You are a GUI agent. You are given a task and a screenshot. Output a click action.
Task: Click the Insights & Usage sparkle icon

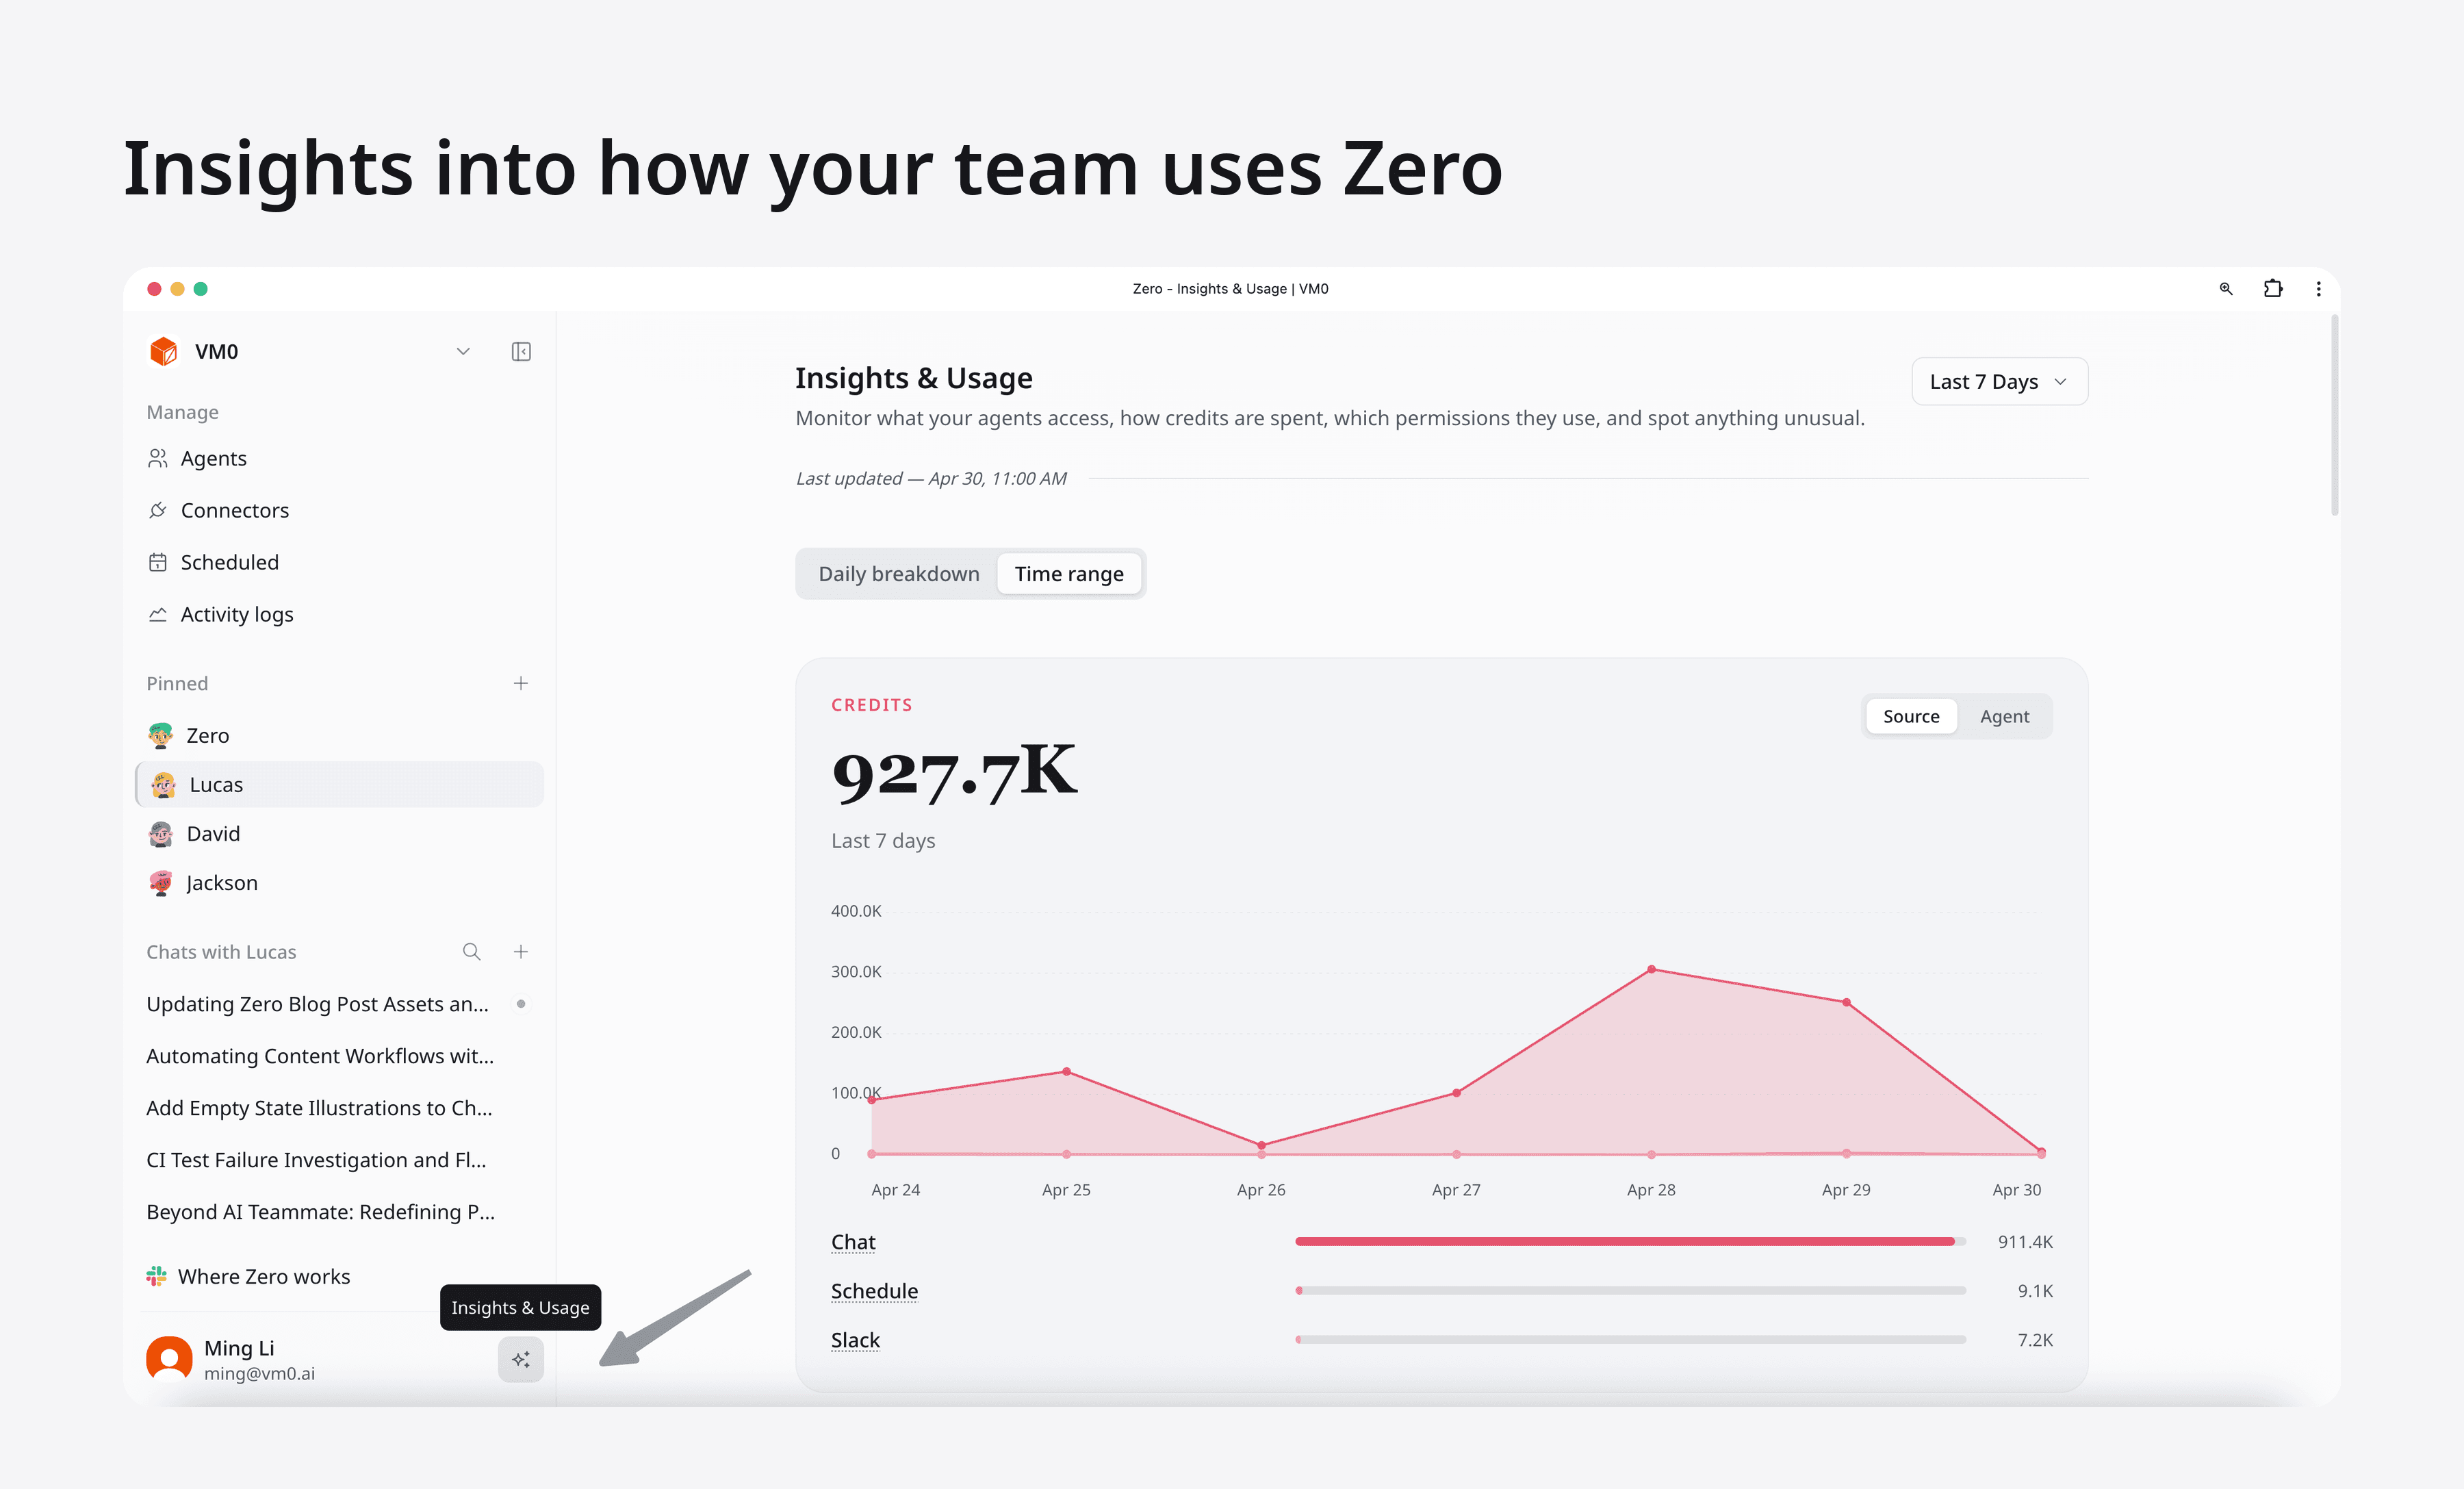tap(520, 1359)
